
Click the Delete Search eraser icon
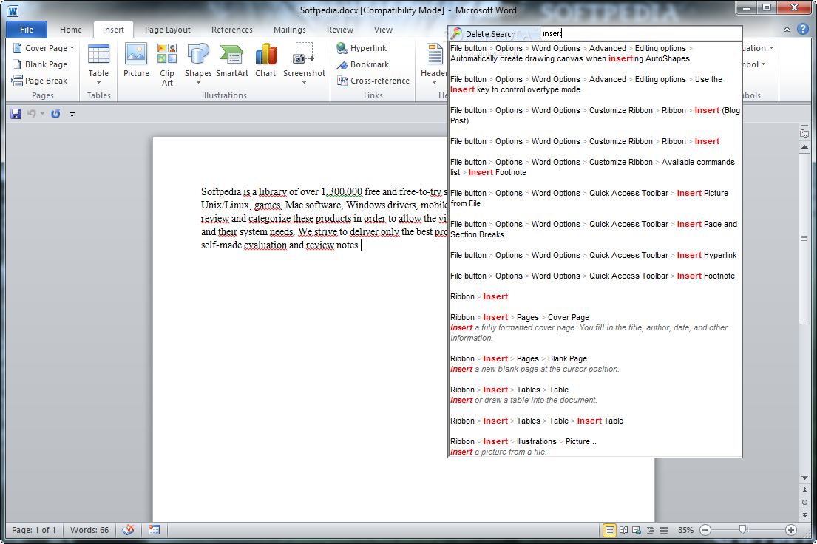point(456,33)
